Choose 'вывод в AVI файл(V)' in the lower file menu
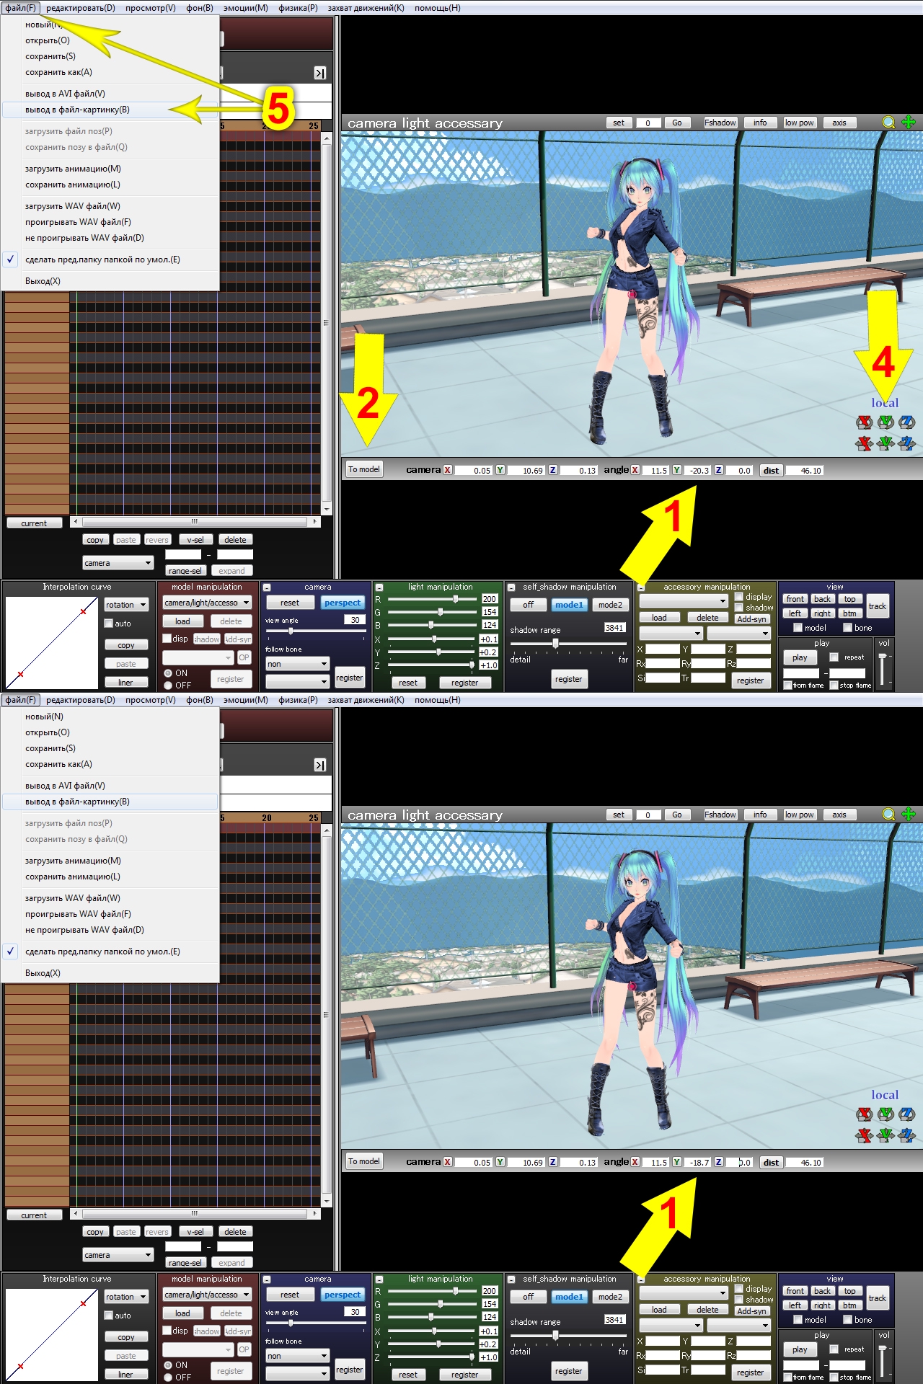Screen dimensions: 923x1384 pos(110,786)
